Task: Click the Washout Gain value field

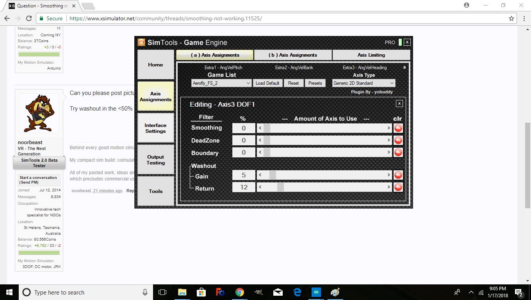Action: [244, 175]
